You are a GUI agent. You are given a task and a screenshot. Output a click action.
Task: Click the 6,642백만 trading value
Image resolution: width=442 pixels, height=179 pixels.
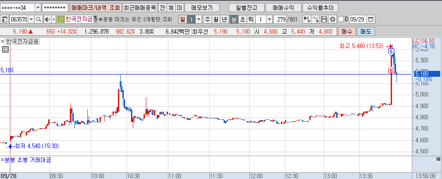point(178,31)
